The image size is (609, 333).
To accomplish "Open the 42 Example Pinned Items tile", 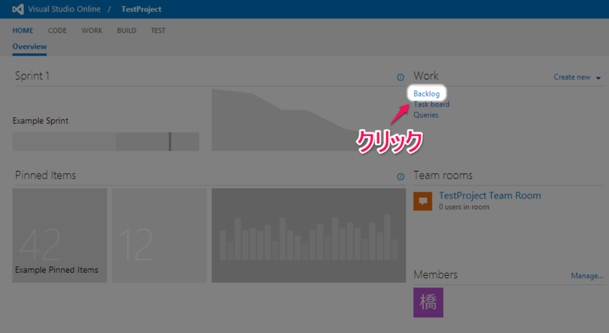I will 59,235.
